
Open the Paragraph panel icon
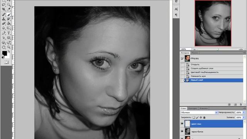176,15
